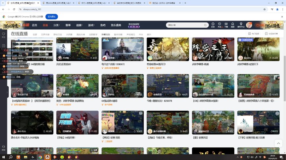The width and height of the screenshot is (286, 160).
Task: Open the thumbnail with 41万 viewers
Action: tap(77, 49)
